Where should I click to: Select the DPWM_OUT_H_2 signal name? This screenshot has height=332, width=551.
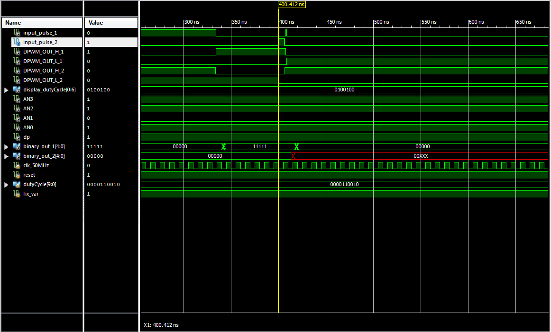pyautogui.click(x=44, y=71)
